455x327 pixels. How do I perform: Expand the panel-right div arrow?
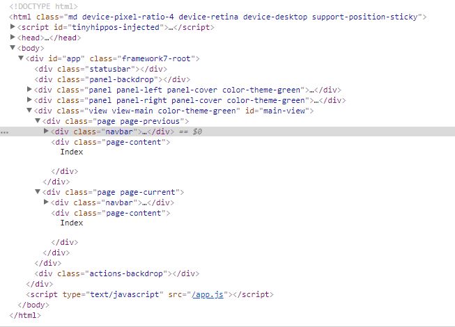click(29, 99)
